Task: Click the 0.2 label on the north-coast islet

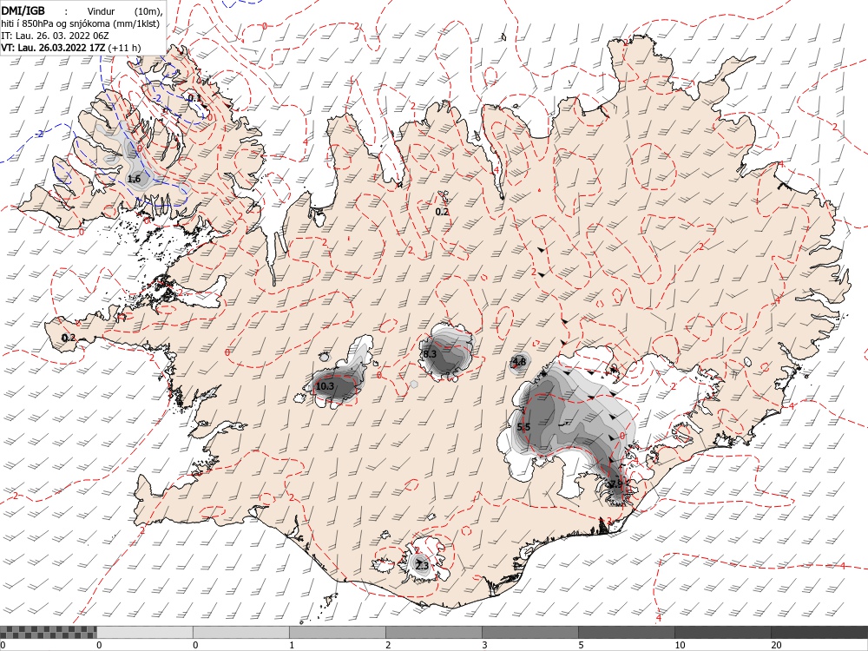Action: tap(442, 212)
